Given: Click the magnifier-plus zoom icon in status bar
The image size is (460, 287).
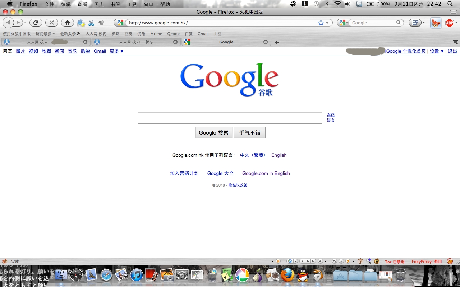Looking at the screenshot, I should [x=369, y=261].
